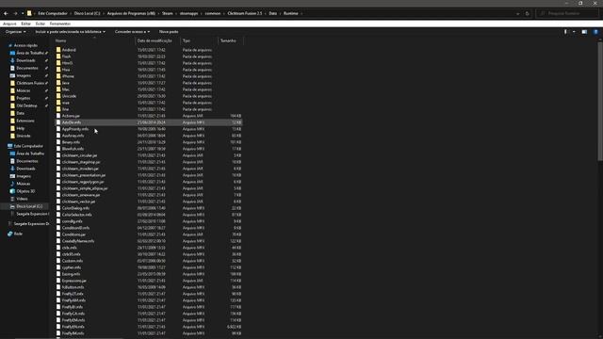
Task: Click the ColorDialog.mfx file icon
Action: coord(58,208)
